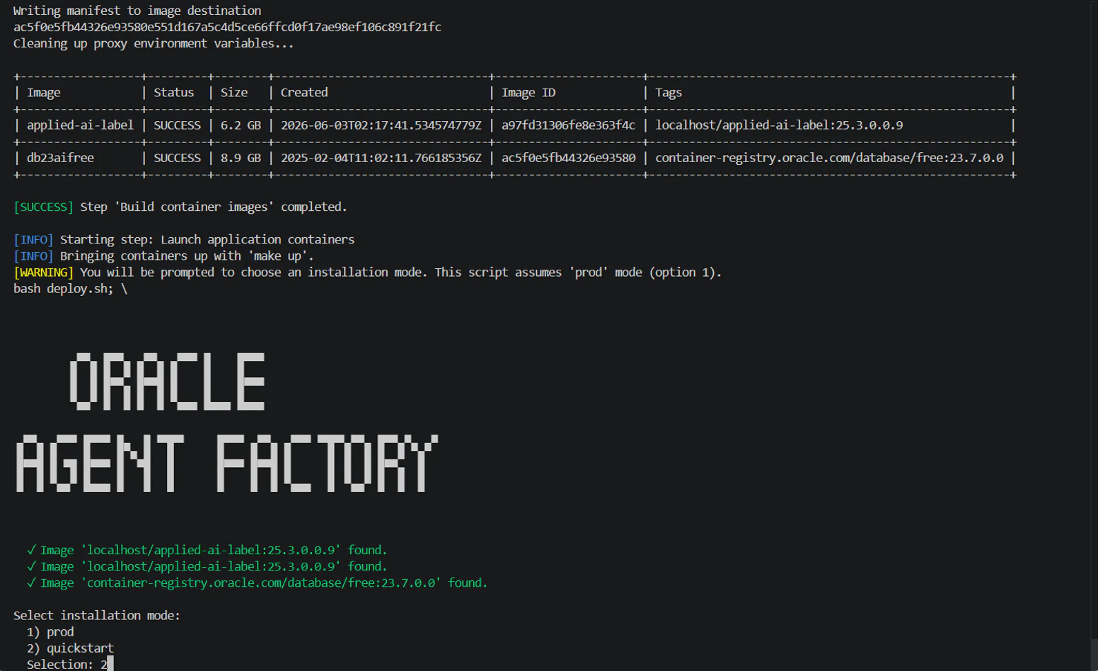
Task: Click the [INFO] label before 'Bringing containers up'
Action: [33, 256]
